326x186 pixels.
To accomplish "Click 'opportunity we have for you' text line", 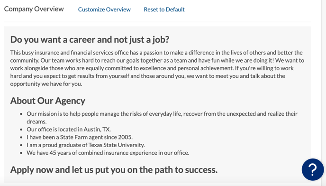I will click(x=46, y=84).
